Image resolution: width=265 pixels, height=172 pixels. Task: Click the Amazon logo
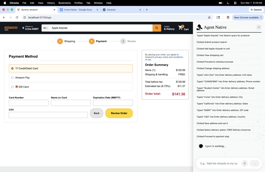pos(11,28)
